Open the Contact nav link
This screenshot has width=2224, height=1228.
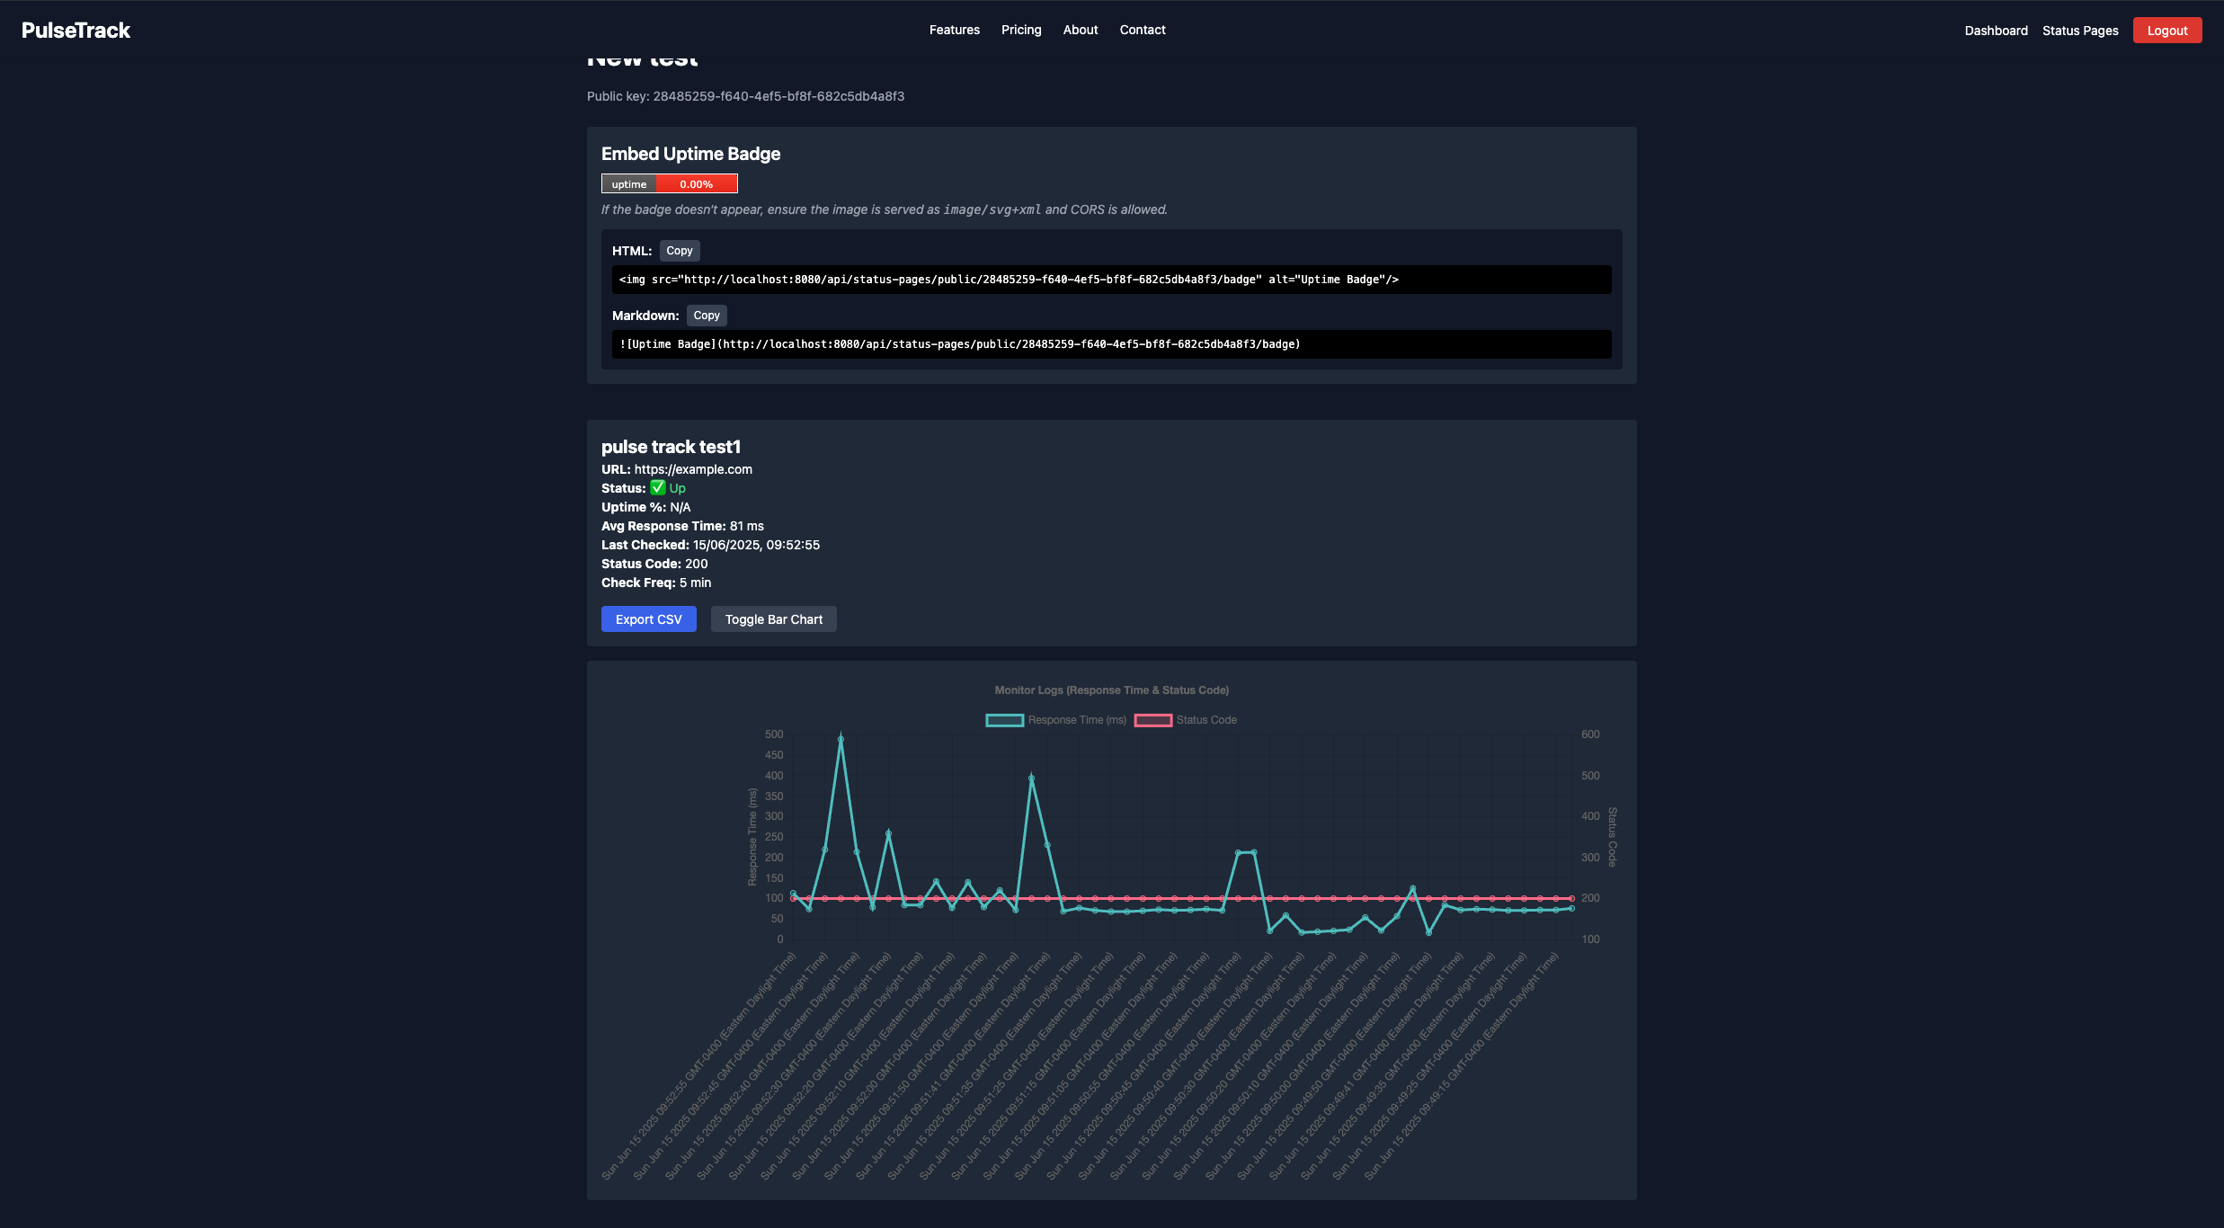click(x=1143, y=30)
